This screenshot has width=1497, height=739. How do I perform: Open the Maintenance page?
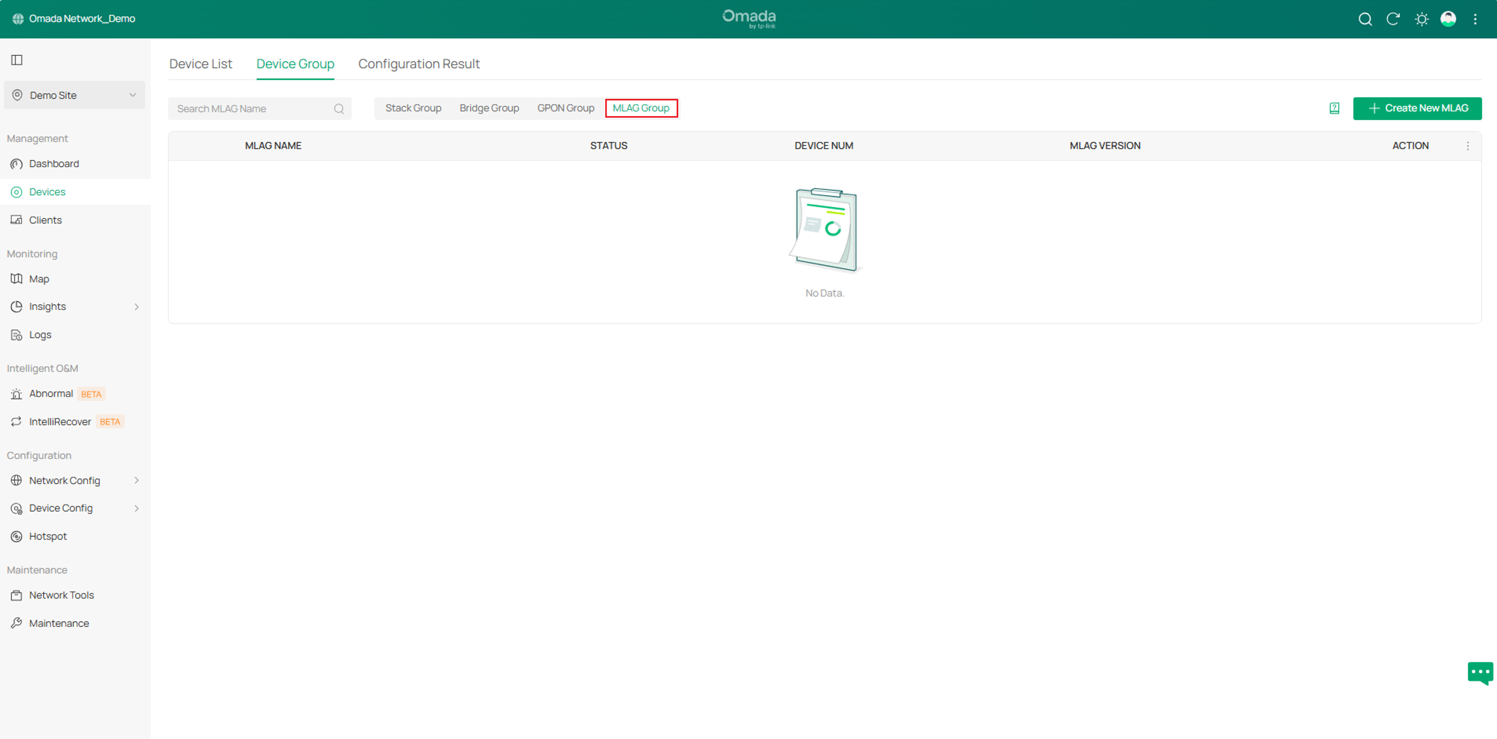59,623
